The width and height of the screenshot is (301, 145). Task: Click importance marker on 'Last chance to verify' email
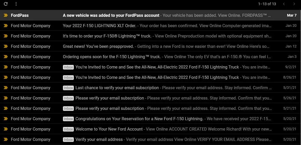click(5, 88)
